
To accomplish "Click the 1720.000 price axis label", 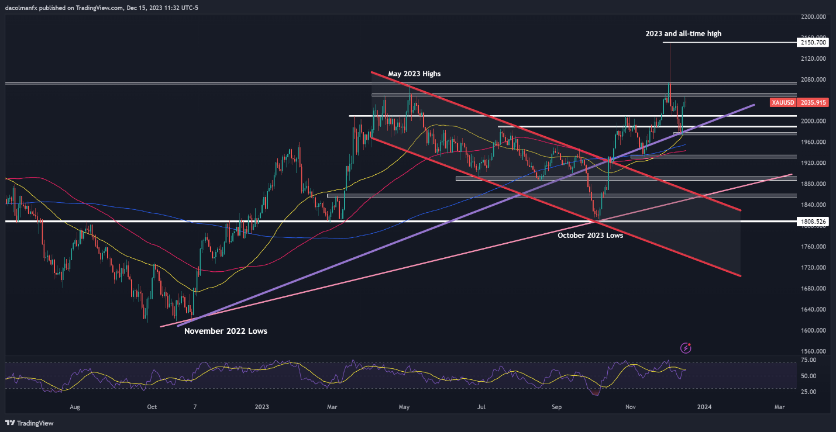I will tap(813, 268).
